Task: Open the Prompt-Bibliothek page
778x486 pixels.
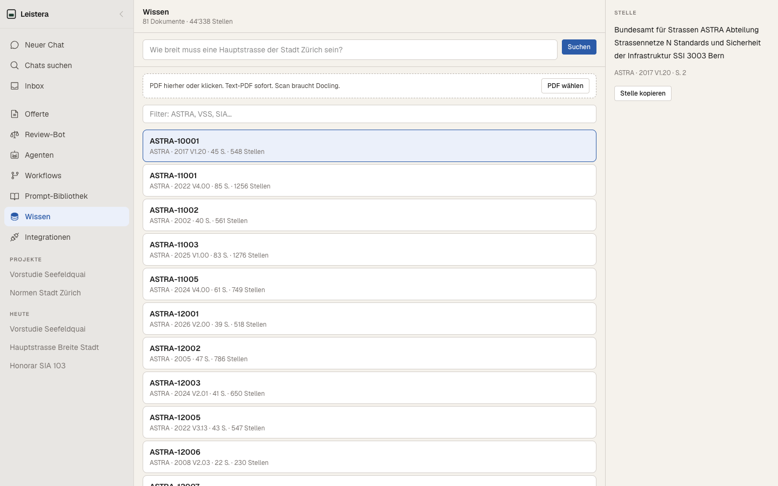Action: click(x=66, y=196)
